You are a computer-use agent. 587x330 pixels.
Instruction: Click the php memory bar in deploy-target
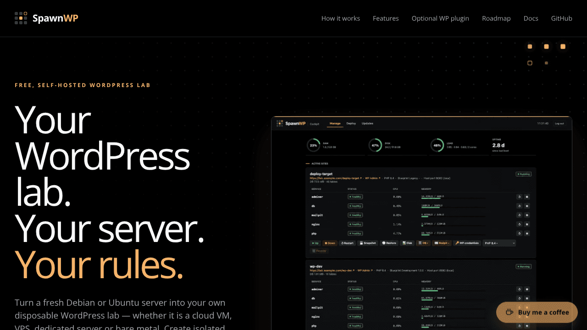[454, 235]
